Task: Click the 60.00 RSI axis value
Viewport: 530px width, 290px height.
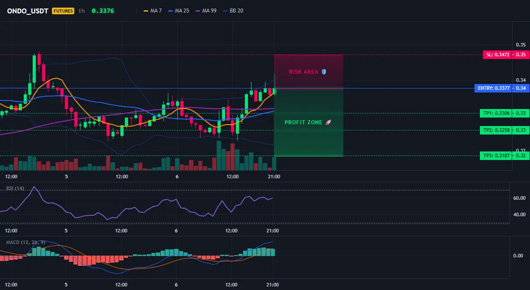Action: [519, 198]
